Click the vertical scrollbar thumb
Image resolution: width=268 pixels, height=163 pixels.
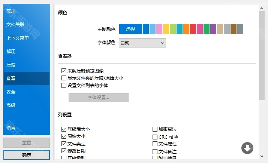click(x=262, y=56)
